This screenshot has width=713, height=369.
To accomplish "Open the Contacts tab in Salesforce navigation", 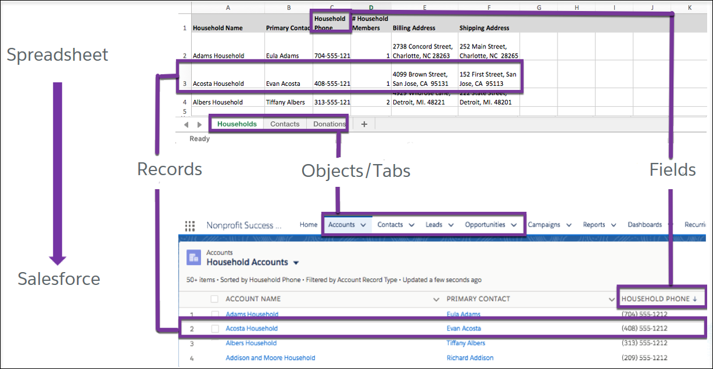I will (390, 225).
